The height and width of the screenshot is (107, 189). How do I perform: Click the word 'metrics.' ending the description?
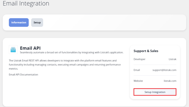point(13,69)
